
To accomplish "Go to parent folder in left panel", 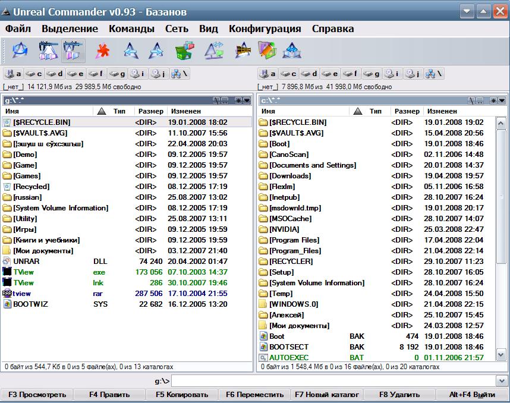I will click(x=225, y=100).
